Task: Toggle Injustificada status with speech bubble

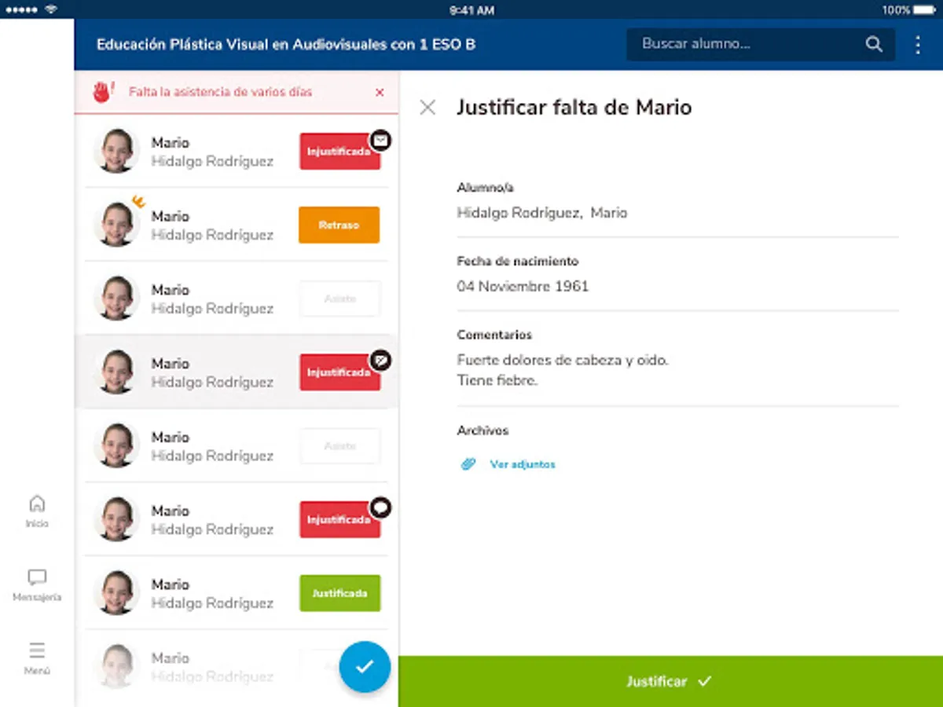Action: pos(339,519)
